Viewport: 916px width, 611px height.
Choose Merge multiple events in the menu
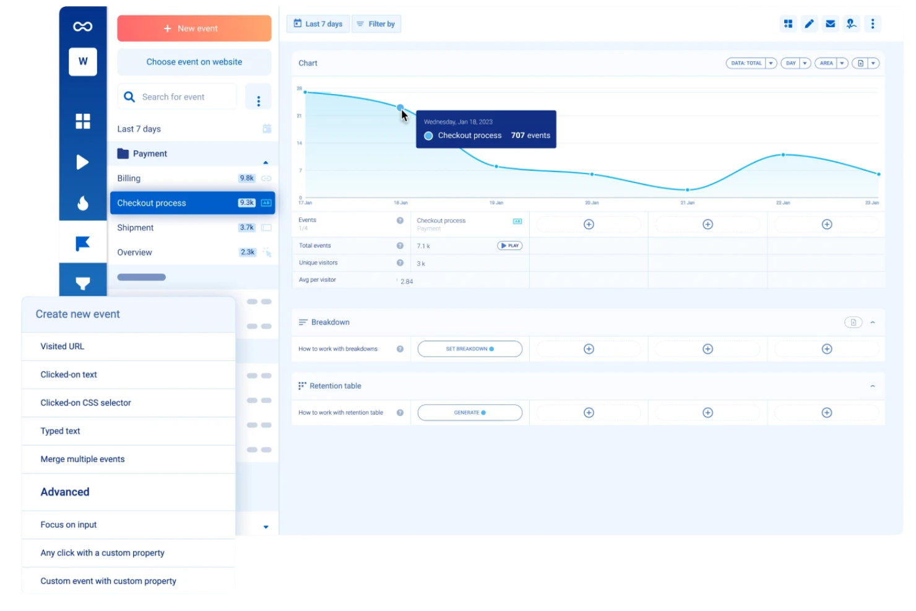pos(82,459)
